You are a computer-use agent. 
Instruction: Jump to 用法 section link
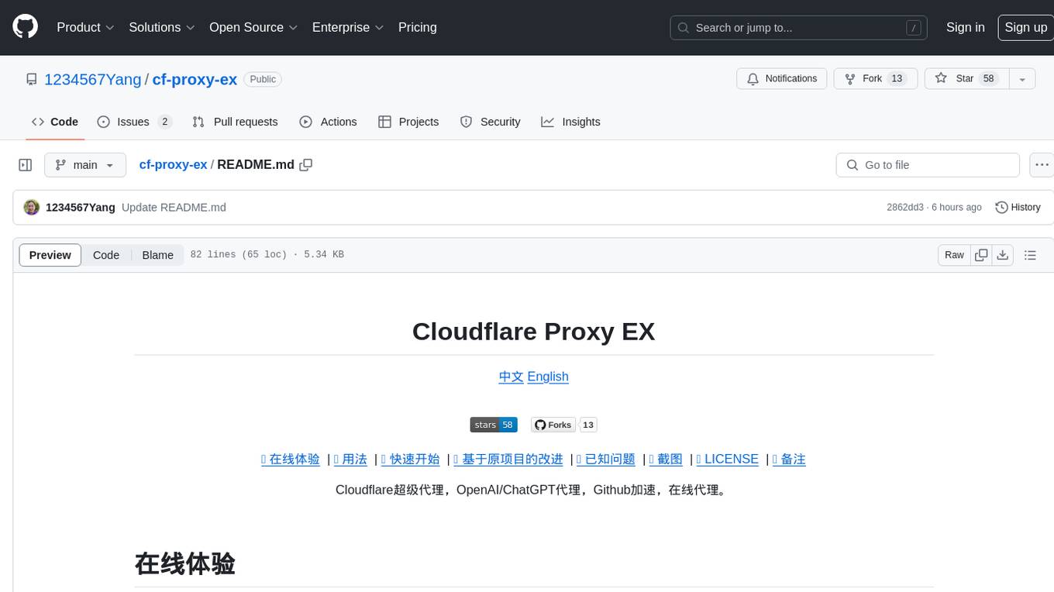pyautogui.click(x=350, y=459)
